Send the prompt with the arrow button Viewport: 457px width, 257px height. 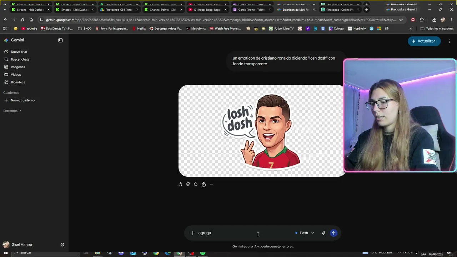tap(333, 233)
